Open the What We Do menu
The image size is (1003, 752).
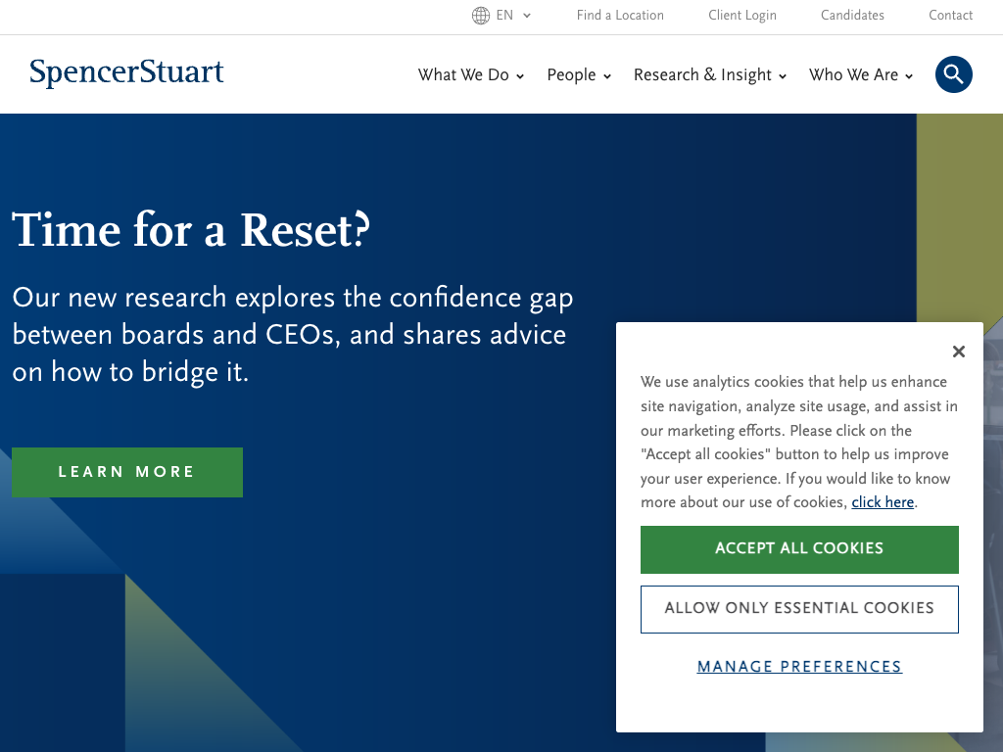(x=471, y=75)
